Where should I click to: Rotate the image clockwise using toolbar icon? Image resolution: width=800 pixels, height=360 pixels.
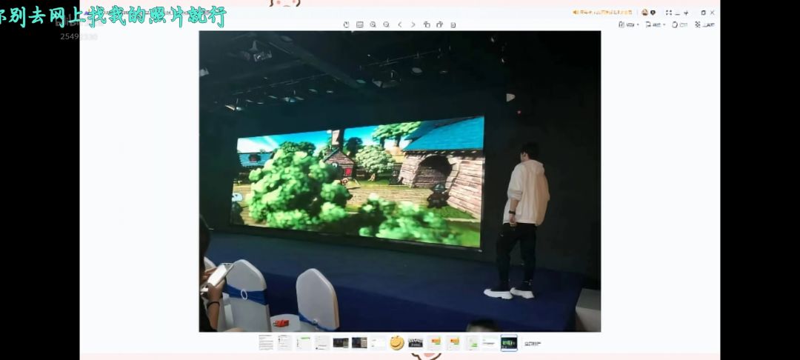[440, 24]
